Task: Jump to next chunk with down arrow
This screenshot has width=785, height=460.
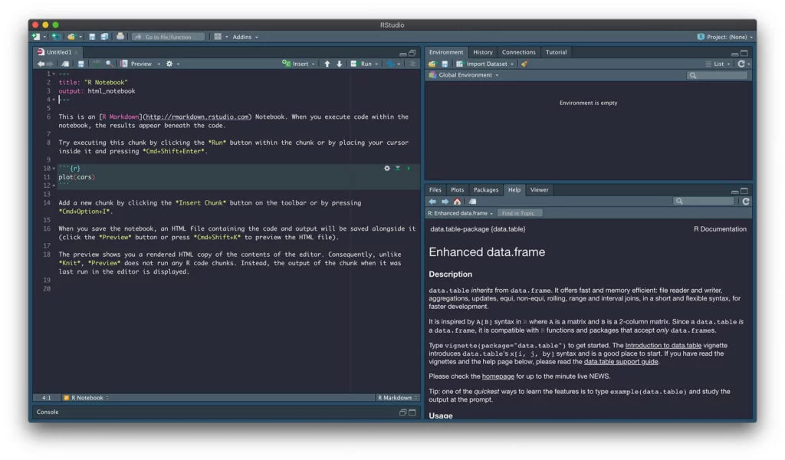Action: click(x=340, y=64)
